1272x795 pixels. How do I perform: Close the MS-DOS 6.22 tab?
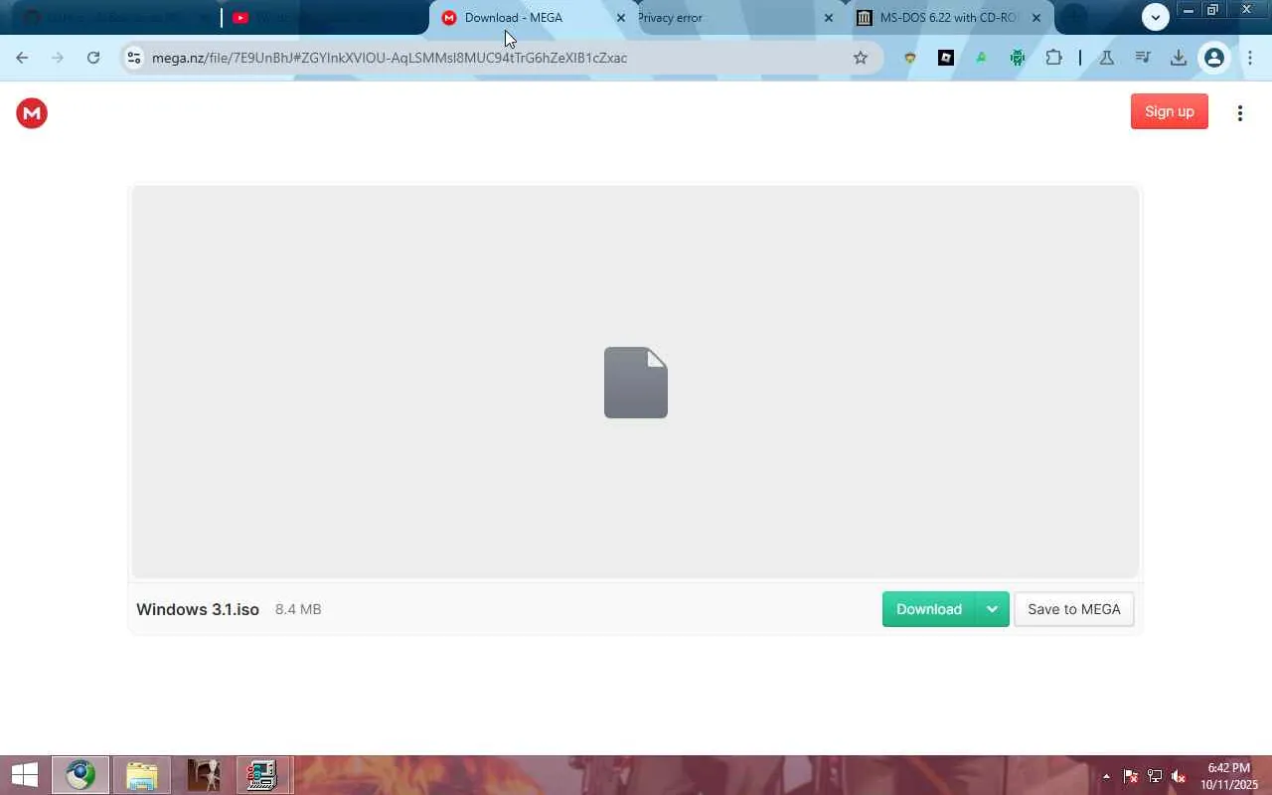click(1036, 18)
